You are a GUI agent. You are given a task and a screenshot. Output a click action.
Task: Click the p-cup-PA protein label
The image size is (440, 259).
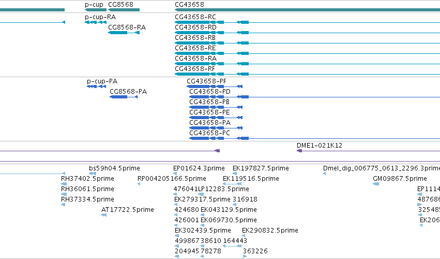102,81
